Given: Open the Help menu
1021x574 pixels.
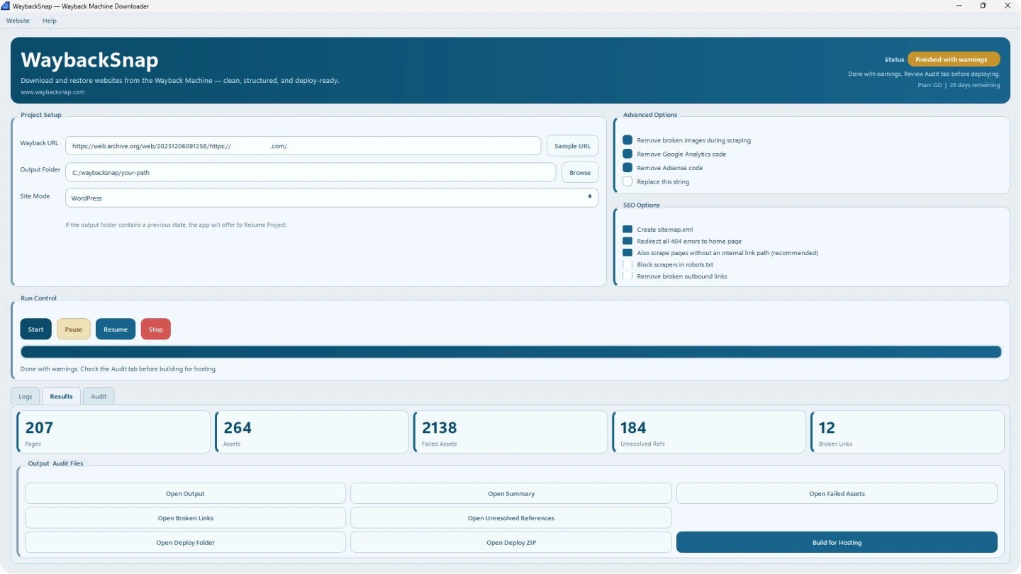Looking at the screenshot, I should (50, 21).
